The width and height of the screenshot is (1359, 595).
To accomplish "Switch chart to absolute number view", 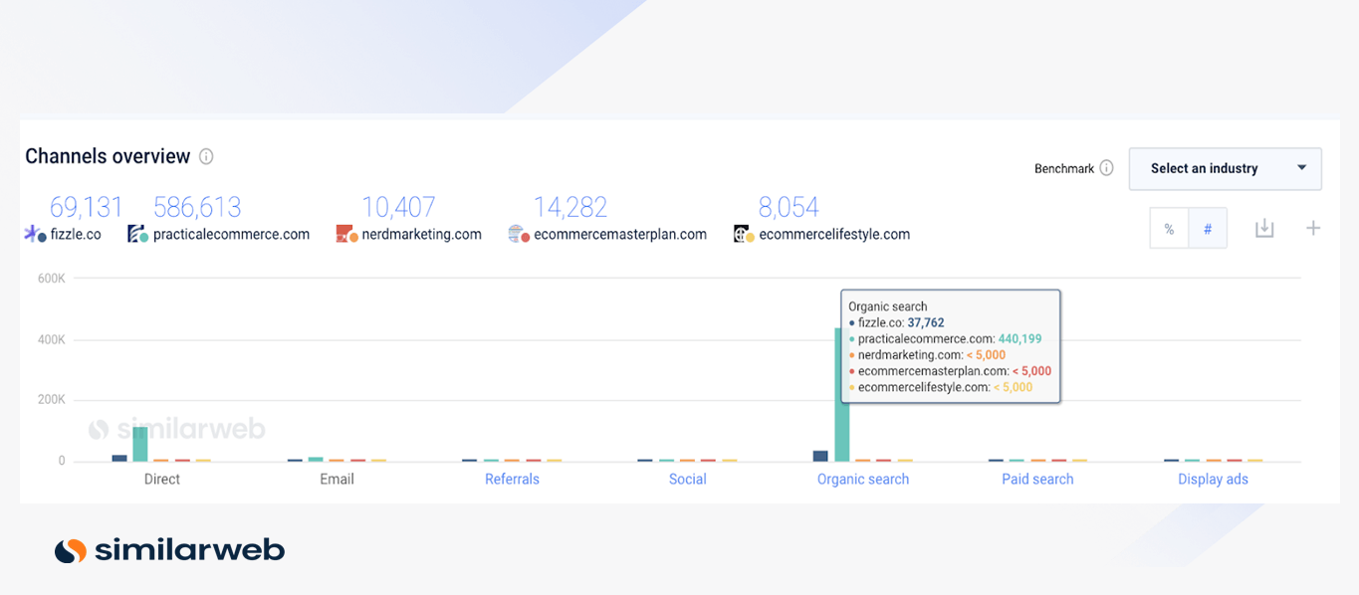I will [x=1208, y=229].
